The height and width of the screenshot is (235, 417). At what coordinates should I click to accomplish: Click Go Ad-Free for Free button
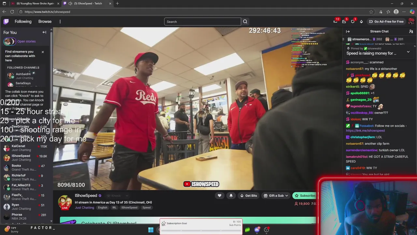tap(386, 22)
